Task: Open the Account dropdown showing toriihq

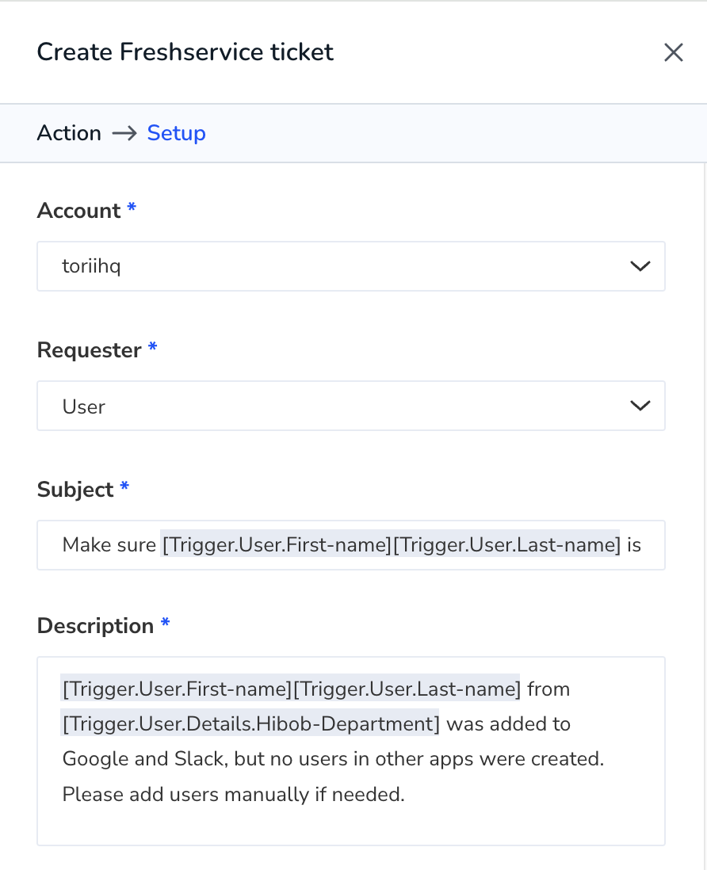Action: (x=350, y=266)
